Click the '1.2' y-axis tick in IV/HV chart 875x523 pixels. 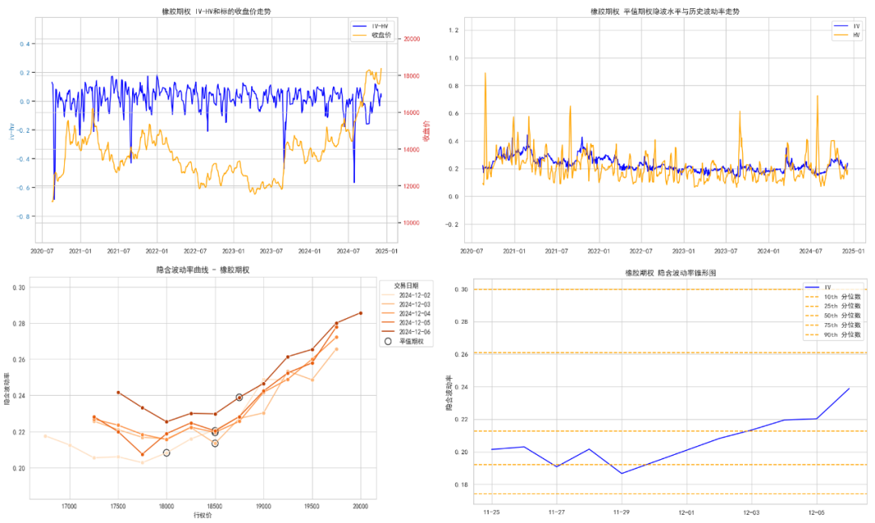(x=454, y=30)
